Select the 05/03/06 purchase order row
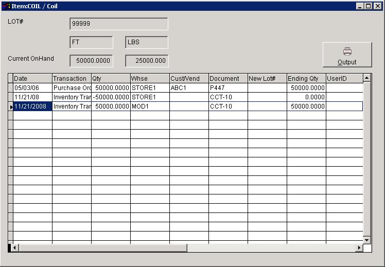 [x=32, y=88]
